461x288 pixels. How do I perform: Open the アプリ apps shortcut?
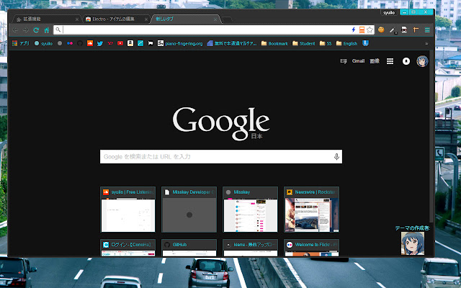tap(21, 43)
